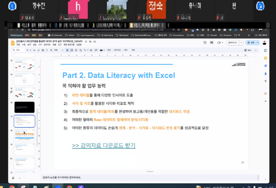The width and height of the screenshot is (276, 188).
Task: Open the fourth menu bar item (Insert)
Action: pyautogui.click(x=35, y=45)
